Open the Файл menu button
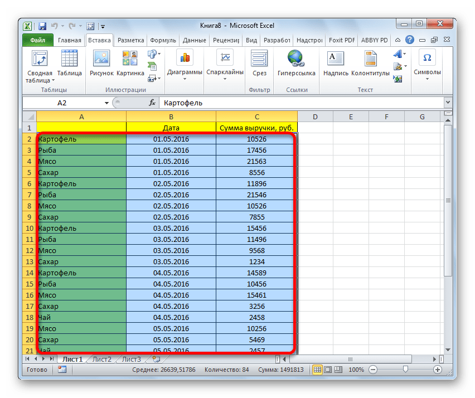The height and width of the screenshot is (398, 475). (38, 40)
